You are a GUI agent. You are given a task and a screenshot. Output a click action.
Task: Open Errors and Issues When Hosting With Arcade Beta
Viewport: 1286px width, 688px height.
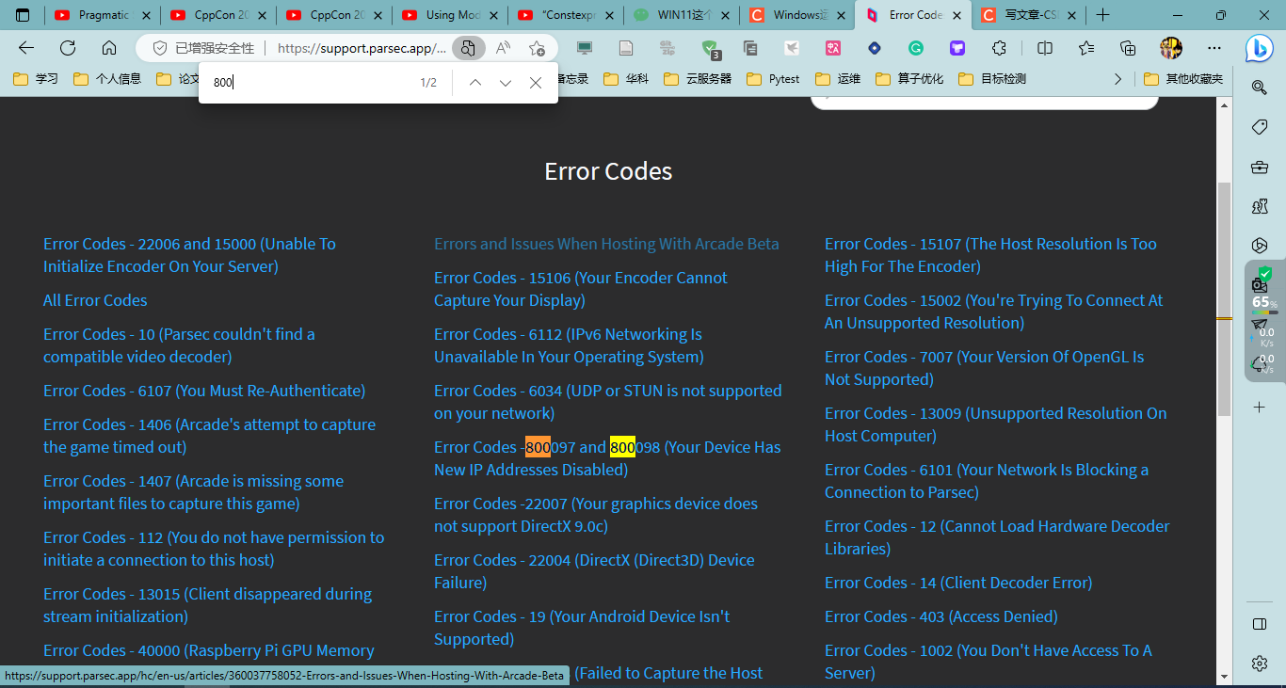[x=606, y=244]
